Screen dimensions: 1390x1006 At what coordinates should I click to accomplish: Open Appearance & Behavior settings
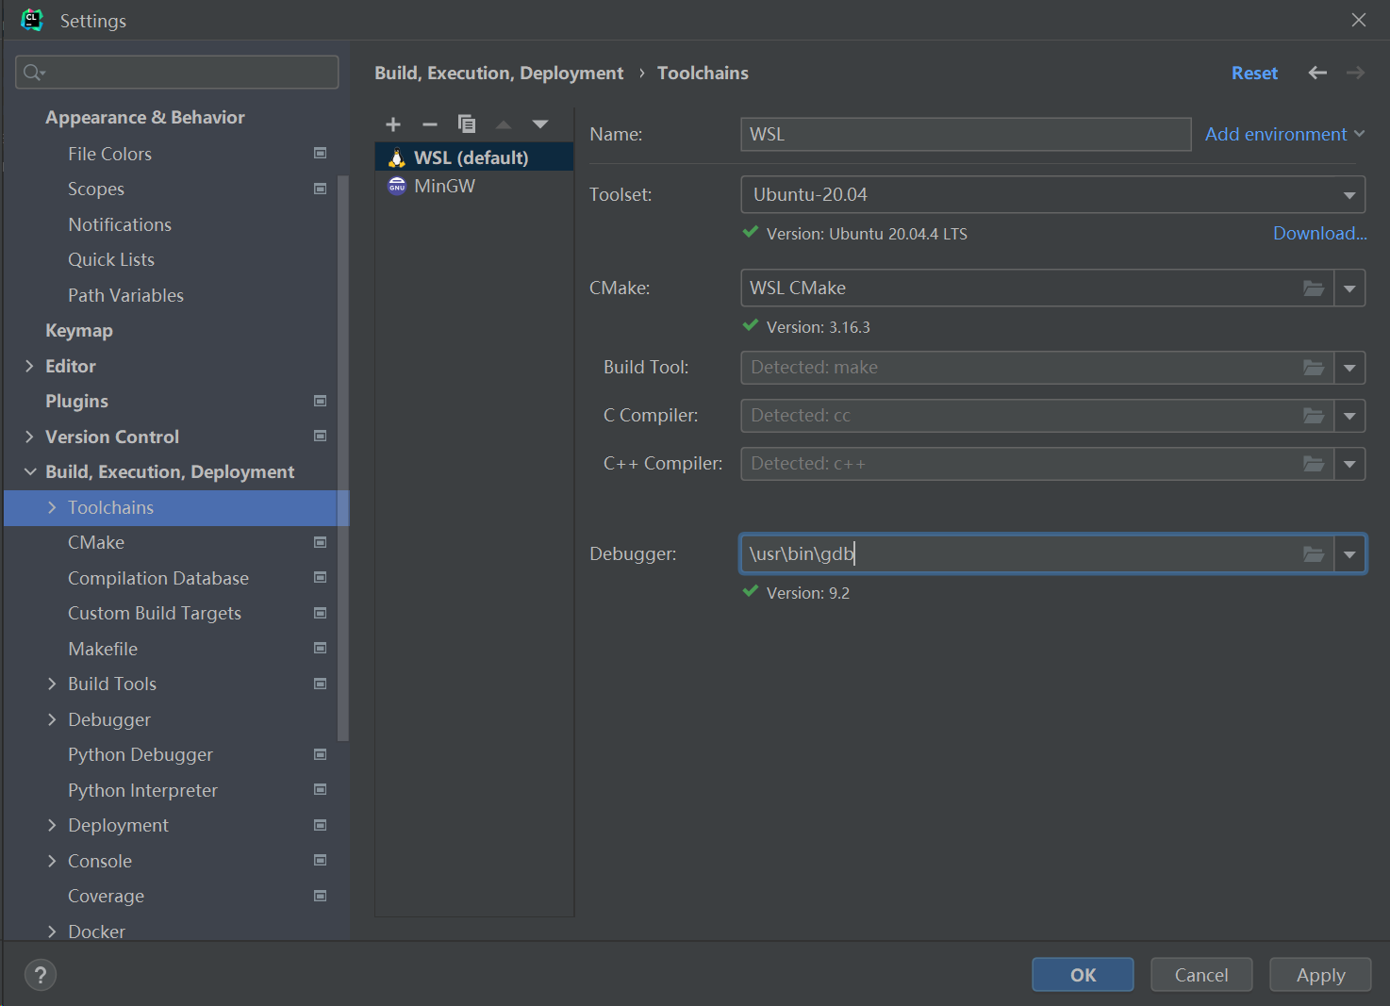coord(145,118)
